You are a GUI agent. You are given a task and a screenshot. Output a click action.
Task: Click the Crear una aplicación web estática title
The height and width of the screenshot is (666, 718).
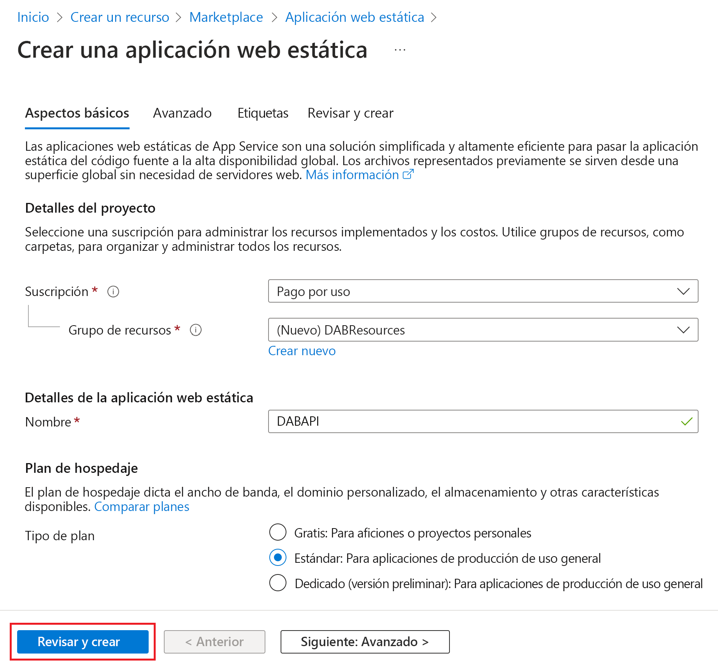[192, 50]
